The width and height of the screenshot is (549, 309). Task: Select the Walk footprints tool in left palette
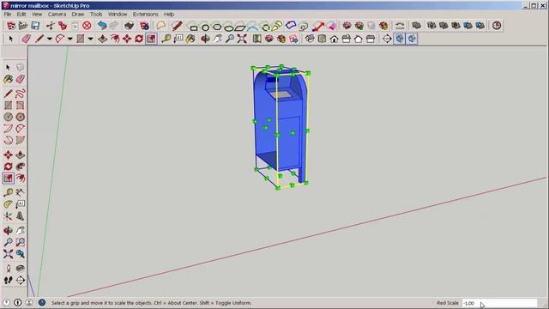coord(8,281)
